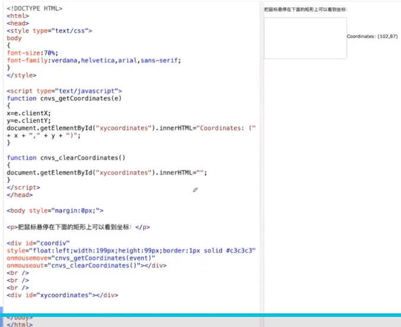Click '<script type="text/javascript">' line

pos(64,91)
